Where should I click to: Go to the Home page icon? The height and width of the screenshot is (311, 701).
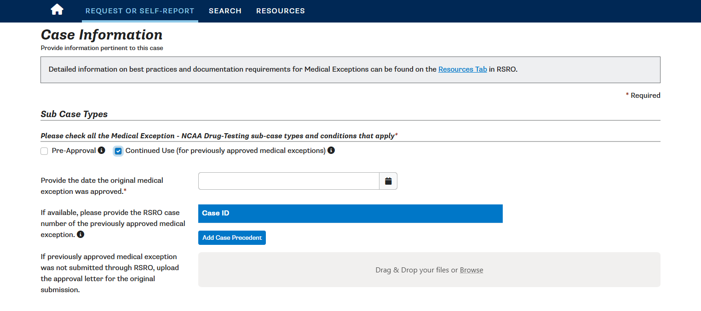[57, 10]
